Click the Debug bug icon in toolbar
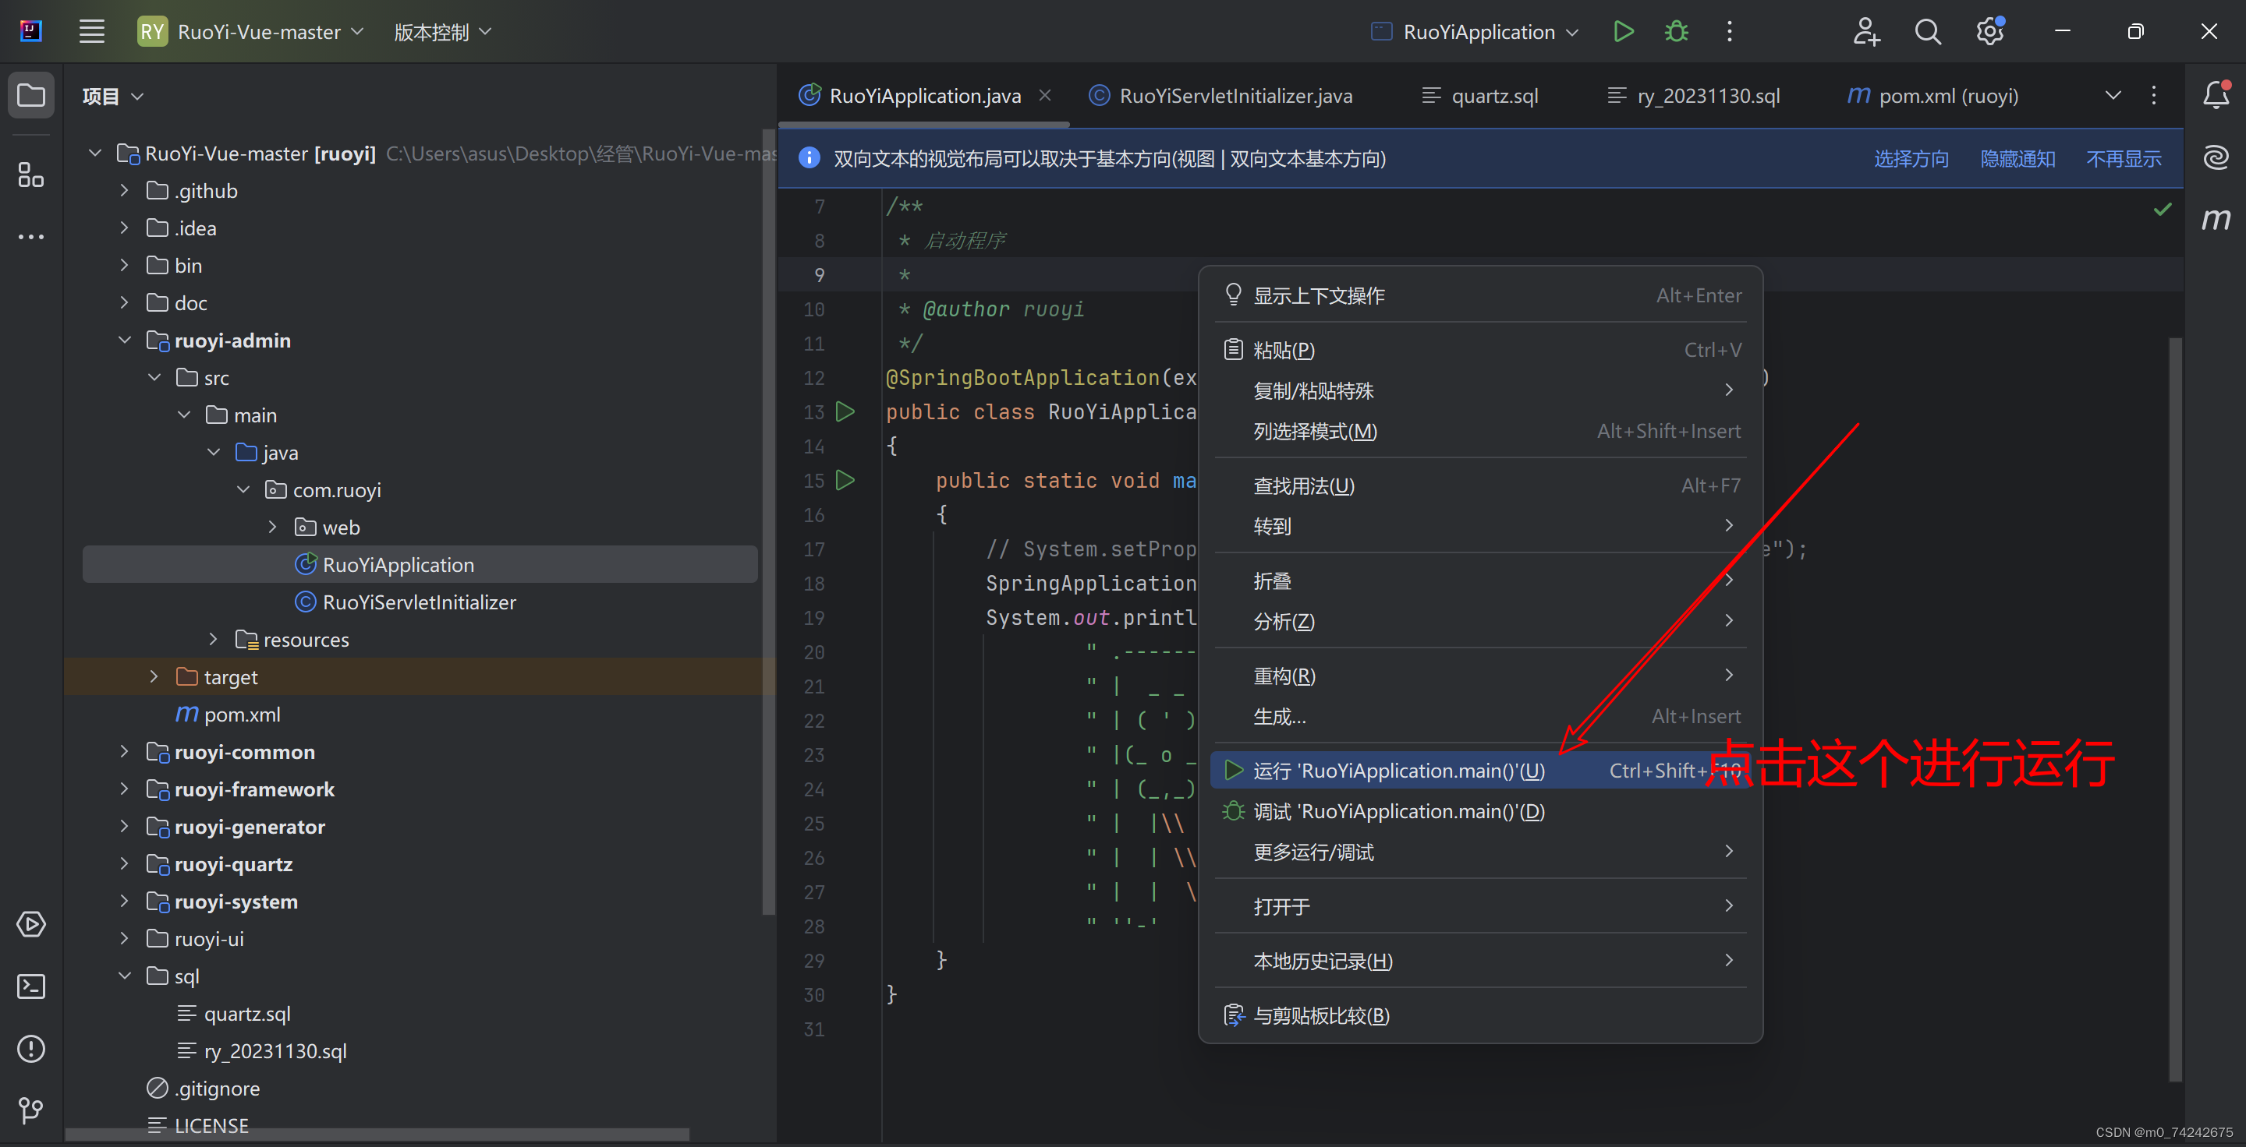Screen dimensions: 2246x1147 pos(1676,32)
